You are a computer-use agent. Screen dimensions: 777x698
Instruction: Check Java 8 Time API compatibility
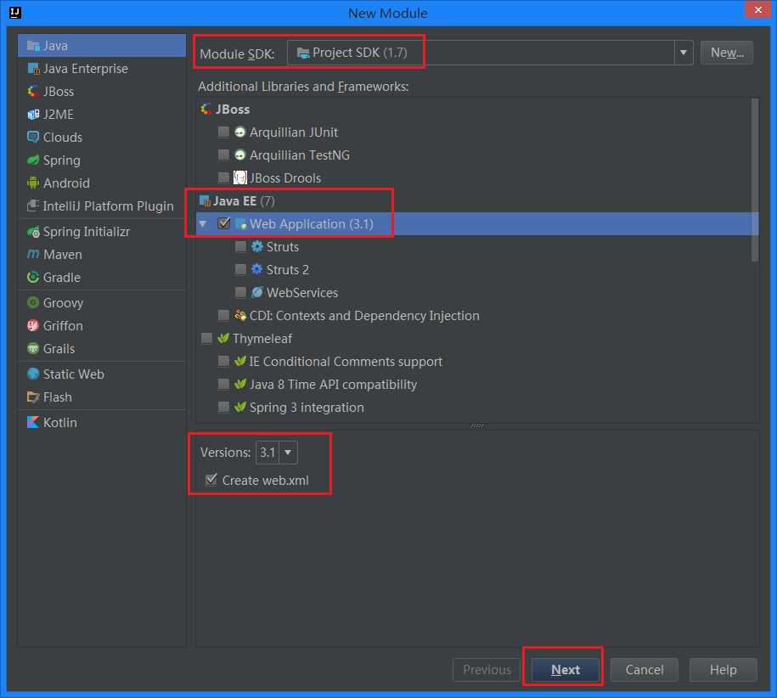click(223, 385)
